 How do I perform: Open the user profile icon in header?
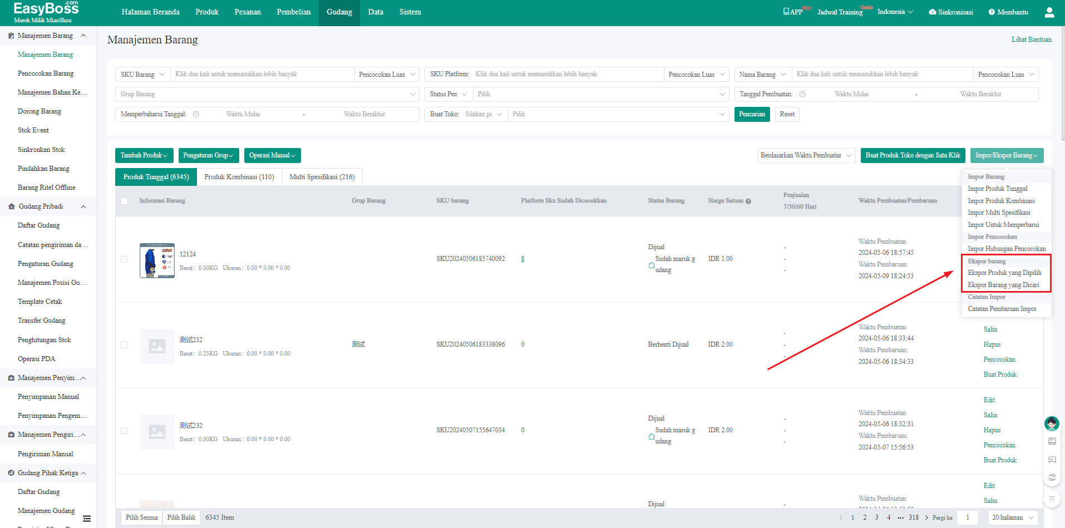pyautogui.click(x=1049, y=12)
